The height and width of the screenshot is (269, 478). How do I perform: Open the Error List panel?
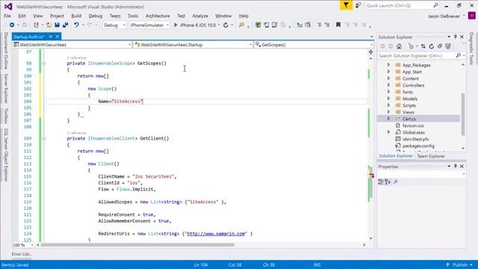tap(22, 254)
